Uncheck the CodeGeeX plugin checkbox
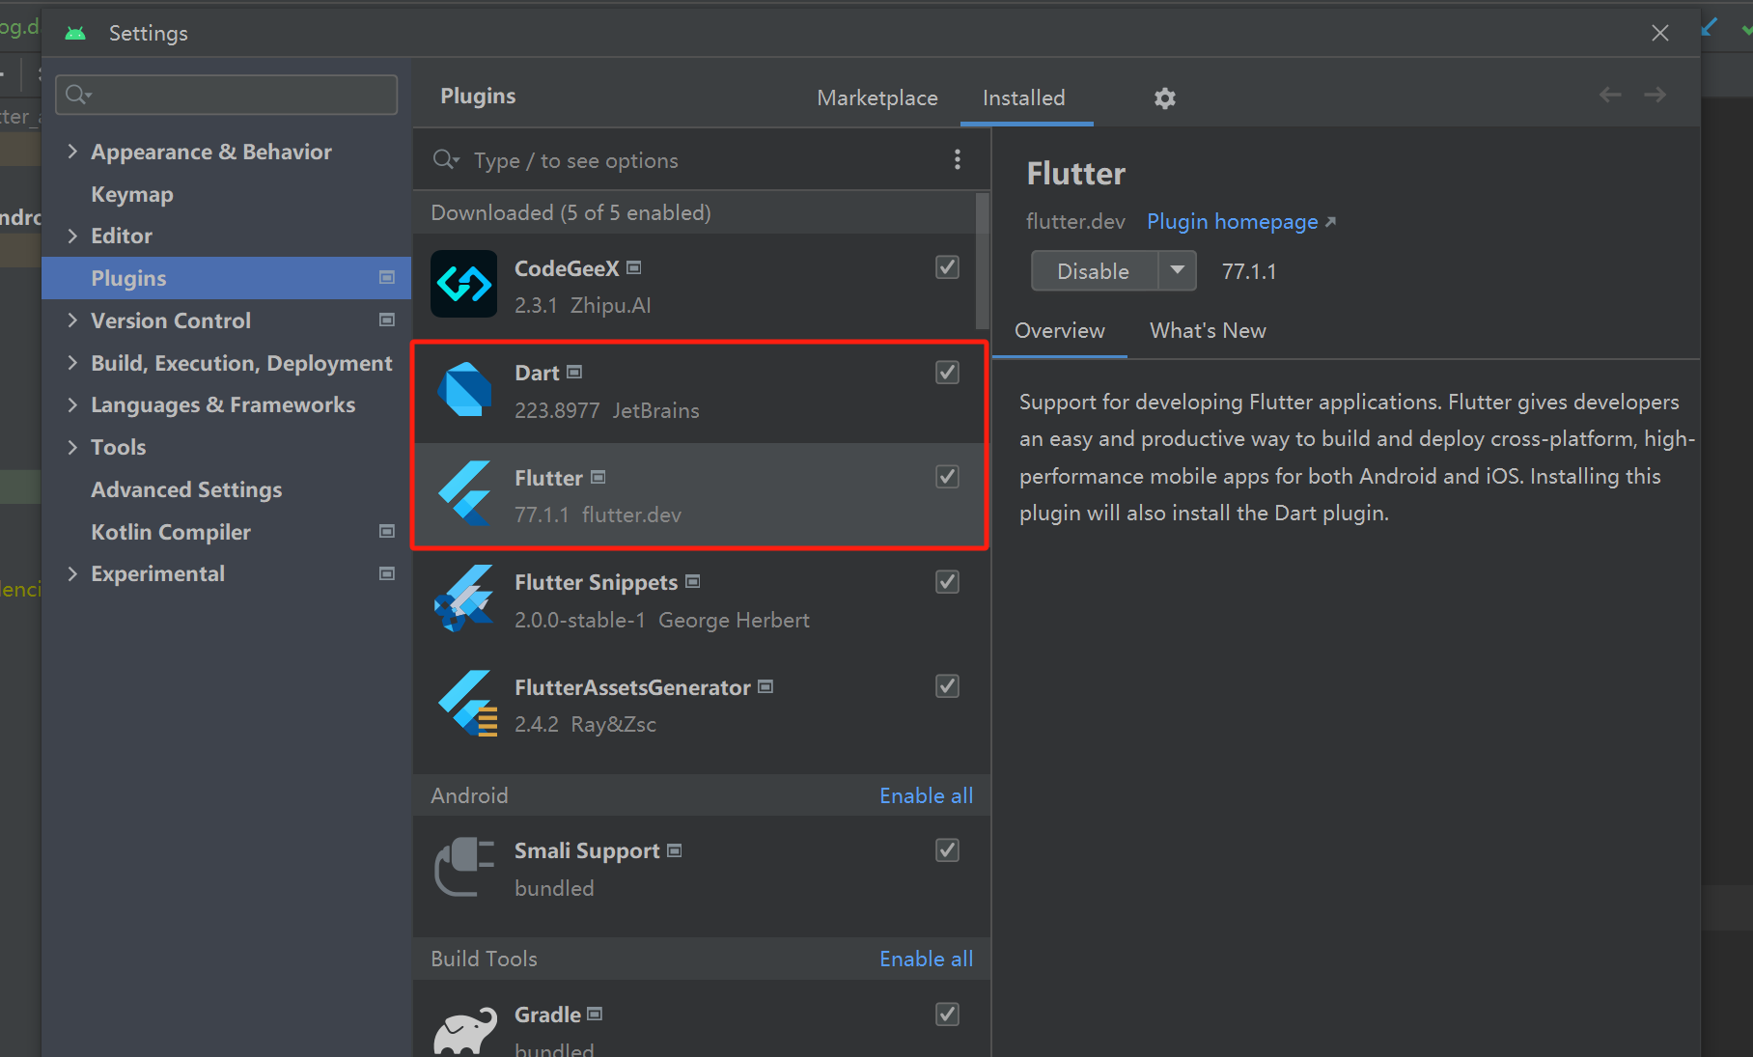1753x1057 pixels. (948, 267)
